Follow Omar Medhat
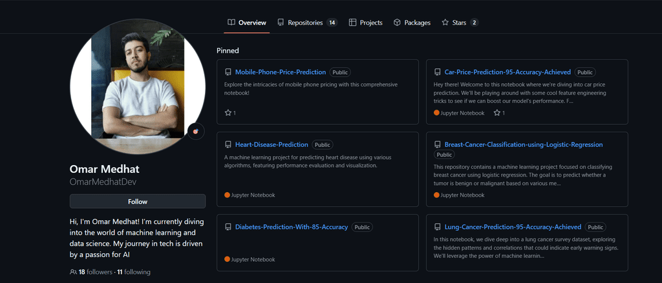Viewport: 662px width, 283px height. pos(138,201)
